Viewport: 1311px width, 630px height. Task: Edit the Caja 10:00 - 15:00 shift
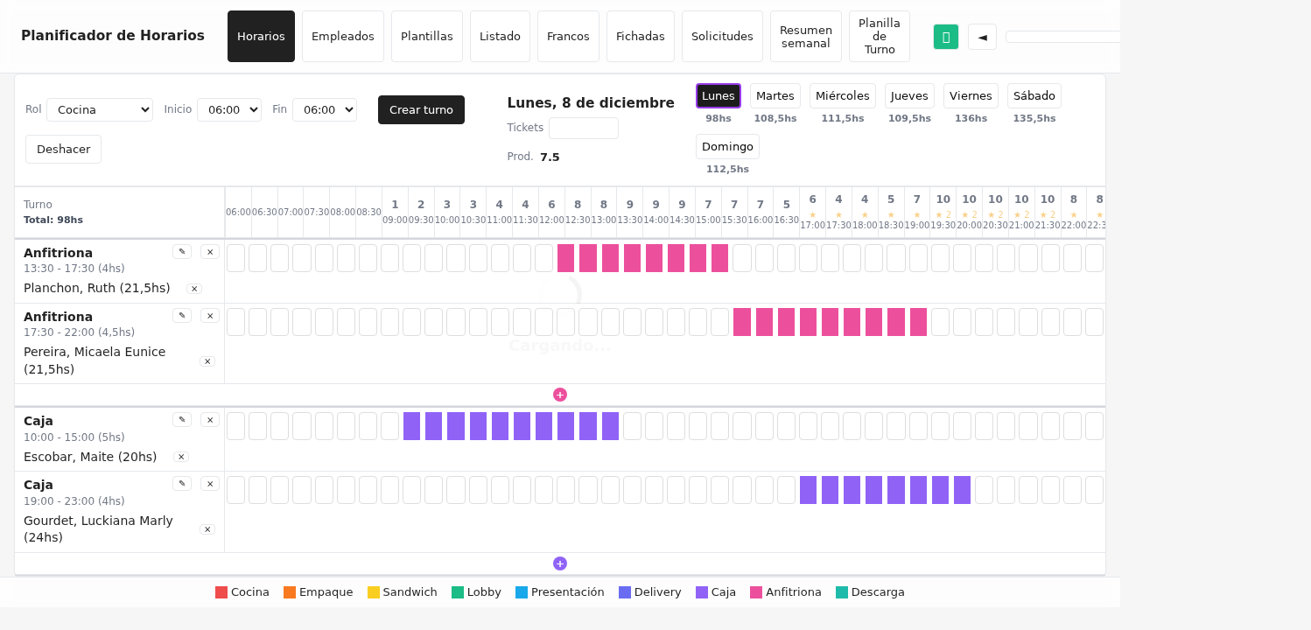click(182, 420)
